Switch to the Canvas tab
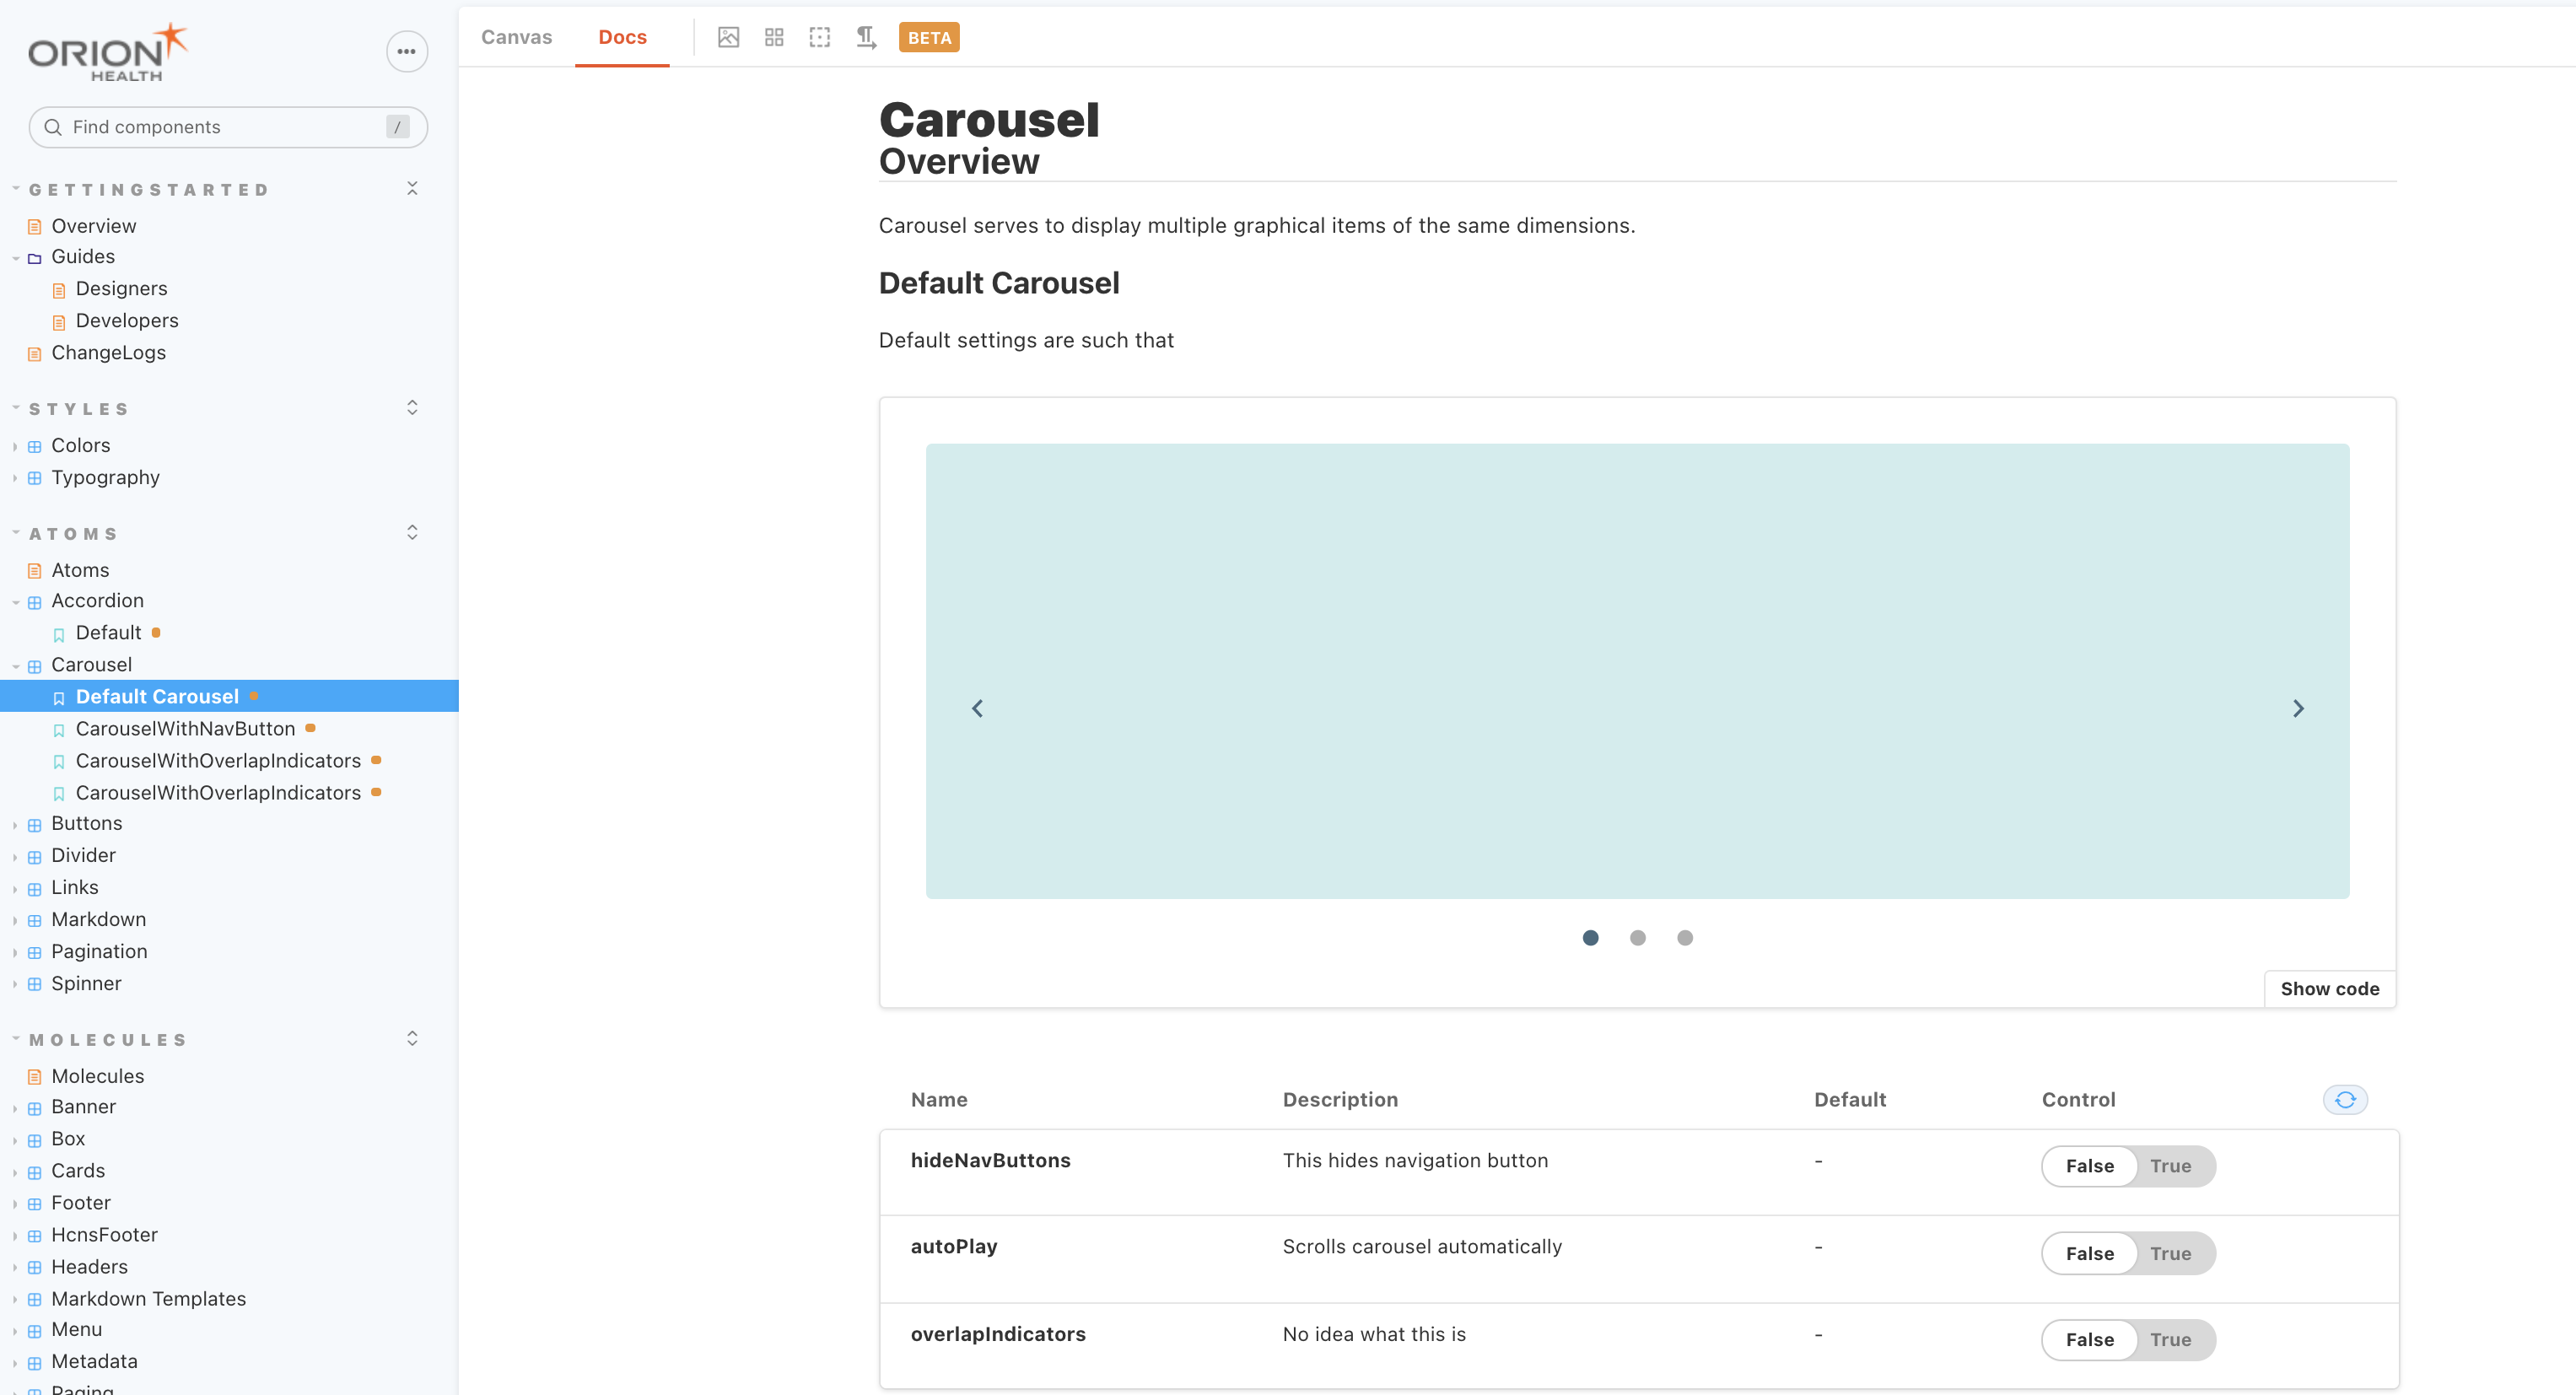Screen dimensions: 2576x1395 click(516, 37)
